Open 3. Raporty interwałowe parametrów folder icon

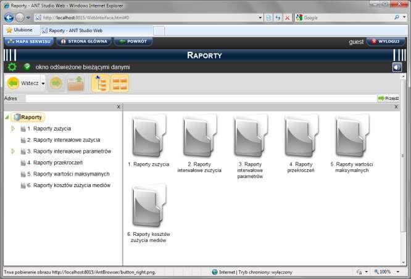pos(251,135)
